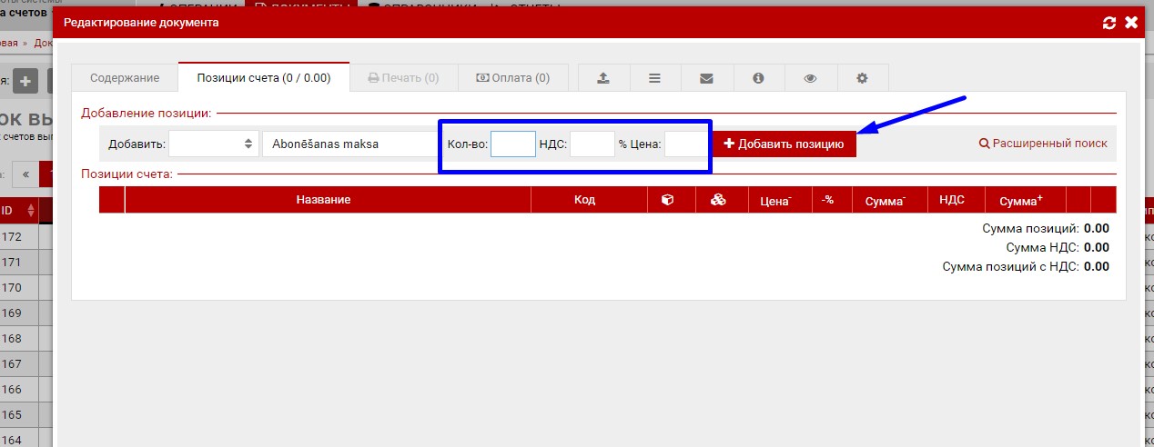
Task: Click the Abonēšanas maksa item name field
Action: point(349,144)
